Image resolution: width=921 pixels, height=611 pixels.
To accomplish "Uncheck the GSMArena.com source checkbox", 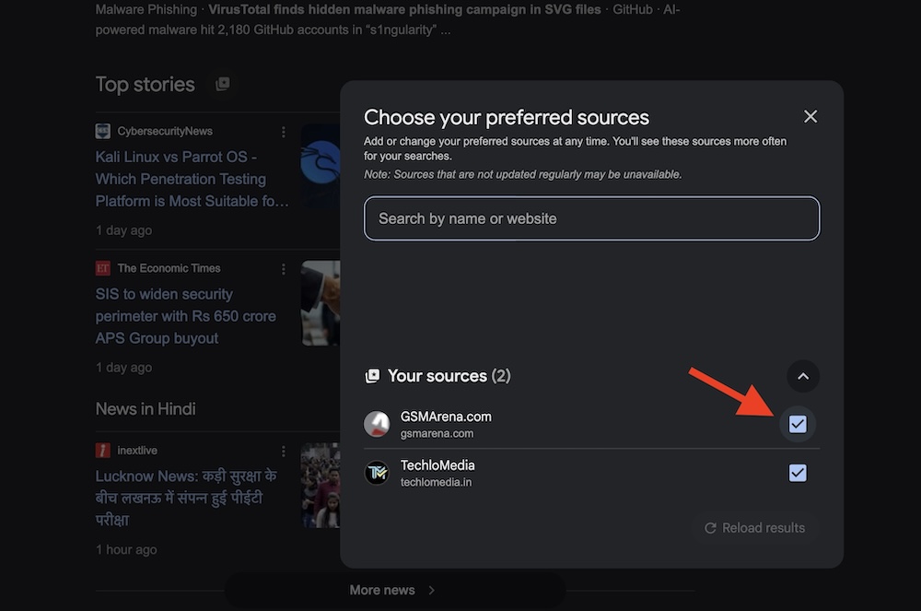I will (x=798, y=424).
